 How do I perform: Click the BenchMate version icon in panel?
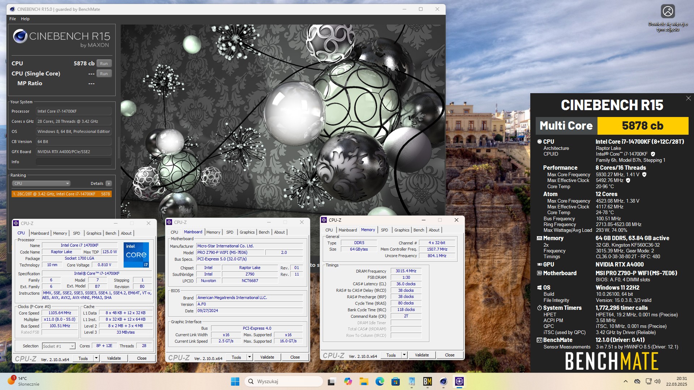point(539,340)
